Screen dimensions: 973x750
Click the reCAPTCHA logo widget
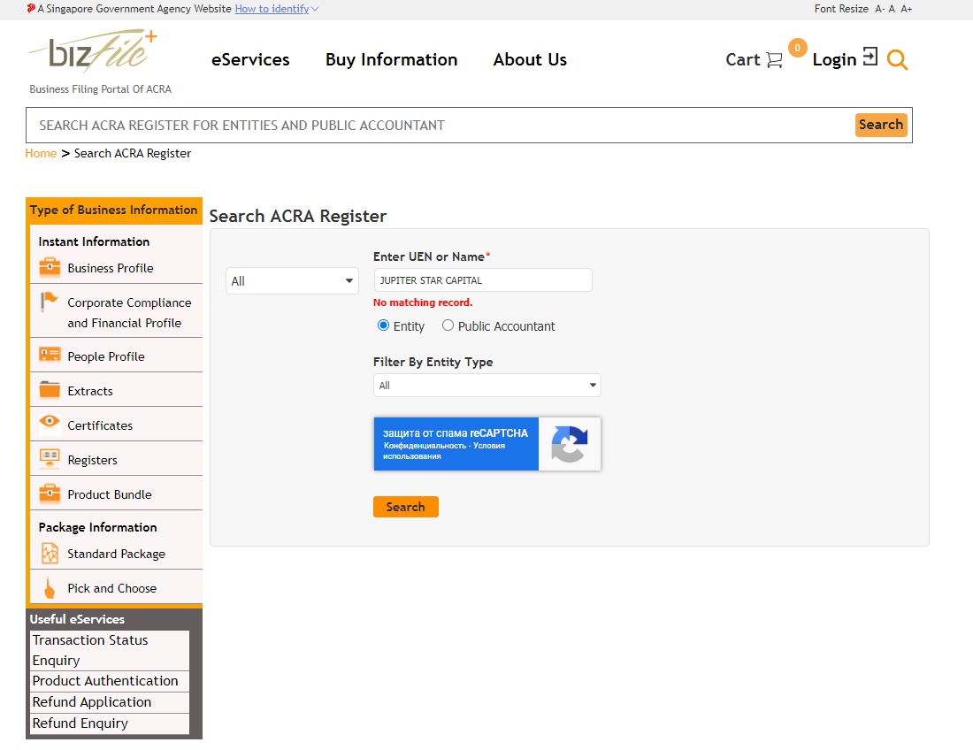coord(569,444)
